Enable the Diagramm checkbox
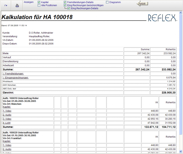This screenshot has height=154, width=183. [x=107, y=2]
